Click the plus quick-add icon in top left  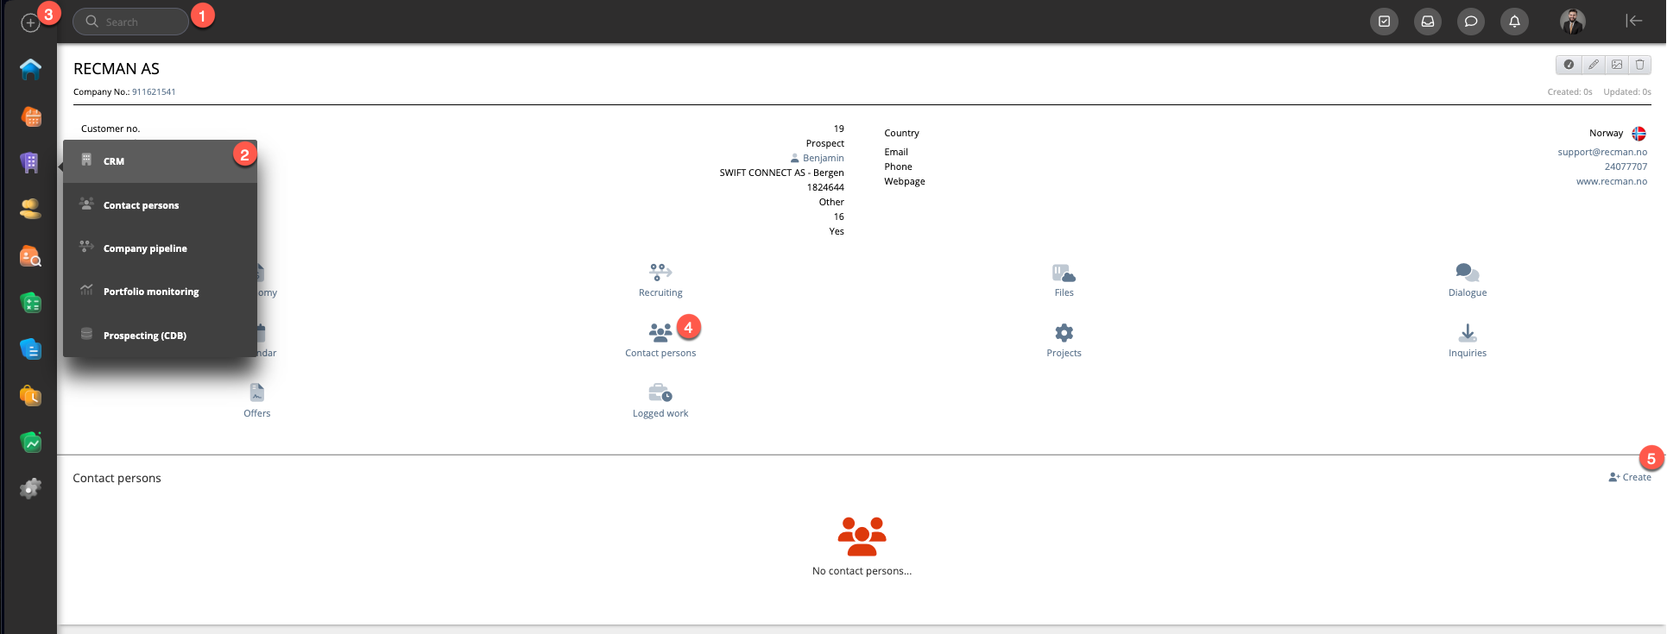point(30,23)
